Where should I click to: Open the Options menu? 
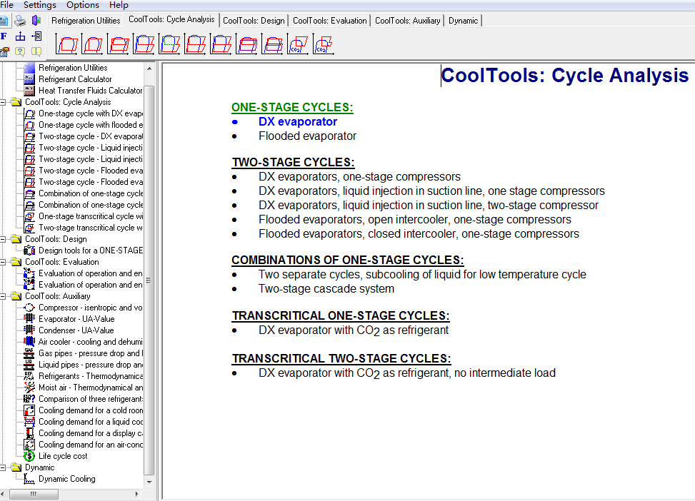(x=83, y=5)
